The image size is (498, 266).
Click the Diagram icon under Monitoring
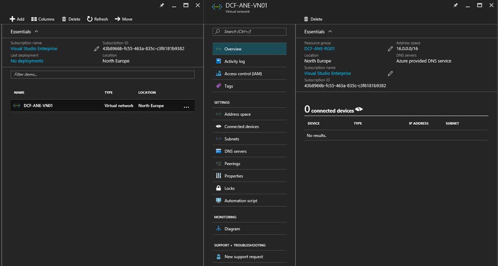pyautogui.click(x=219, y=229)
